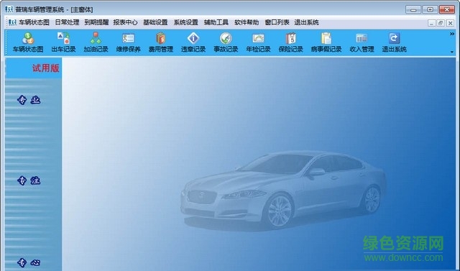The height and width of the screenshot is (271, 460).
Task: Open the 维修保养 toolbar icon
Action: click(128, 42)
